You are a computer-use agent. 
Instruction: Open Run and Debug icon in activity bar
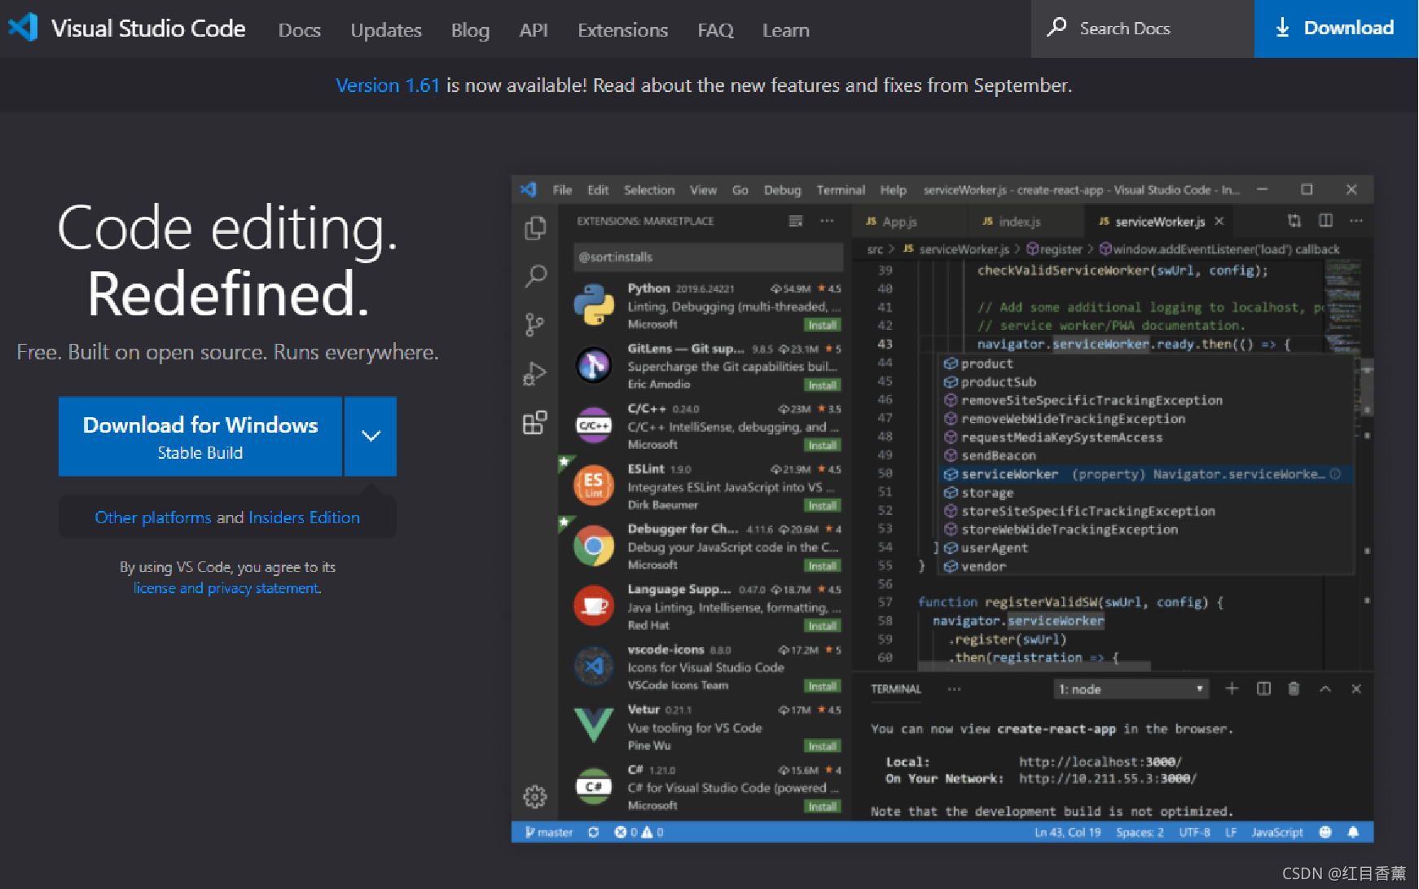(534, 374)
